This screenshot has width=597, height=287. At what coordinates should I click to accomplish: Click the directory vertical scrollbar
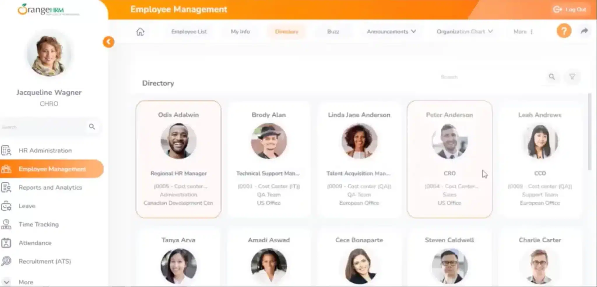pyautogui.click(x=589, y=132)
